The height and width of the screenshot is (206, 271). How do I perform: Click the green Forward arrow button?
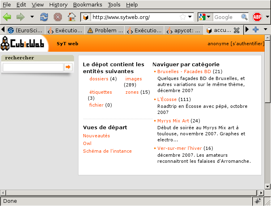(20, 17)
